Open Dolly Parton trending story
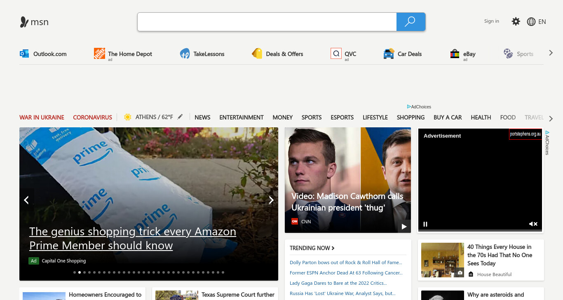 coord(346,262)
